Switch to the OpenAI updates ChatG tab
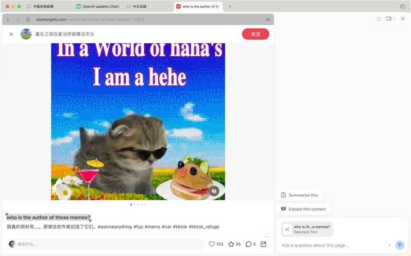 [x=98, y=7]
